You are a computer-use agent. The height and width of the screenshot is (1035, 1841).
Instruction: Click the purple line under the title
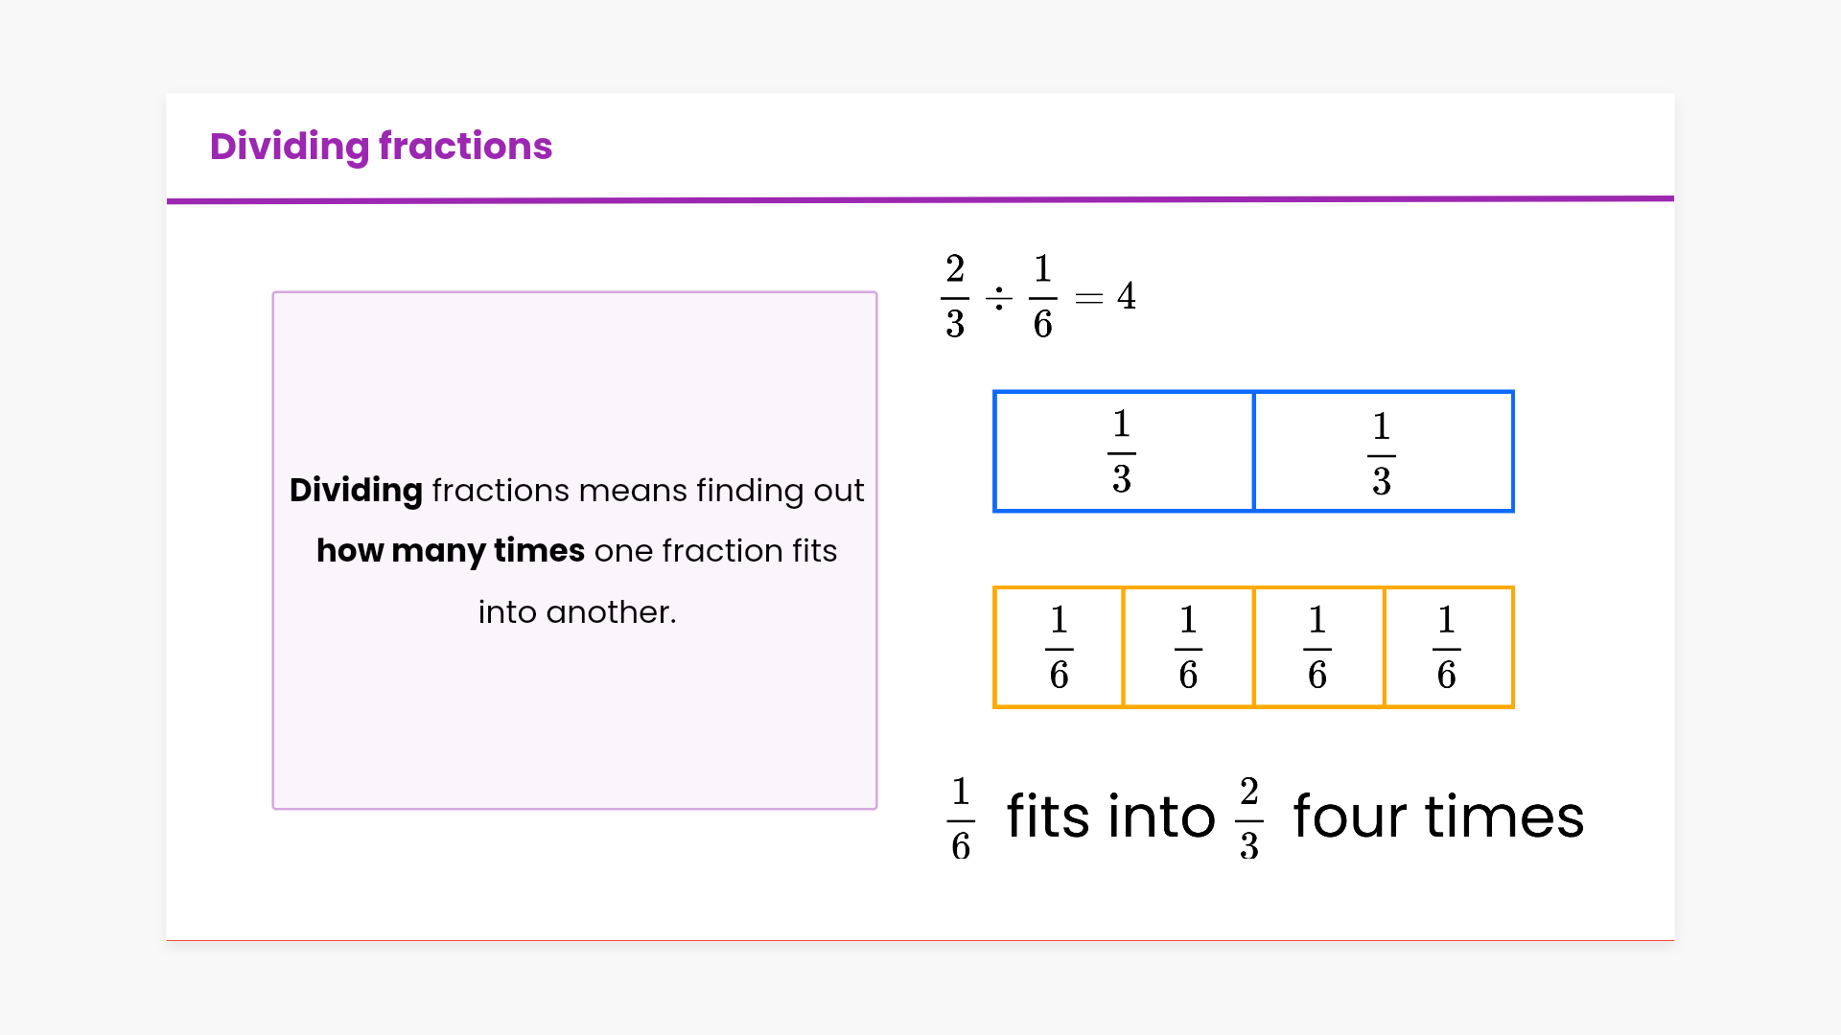click(x=920, y=200)
